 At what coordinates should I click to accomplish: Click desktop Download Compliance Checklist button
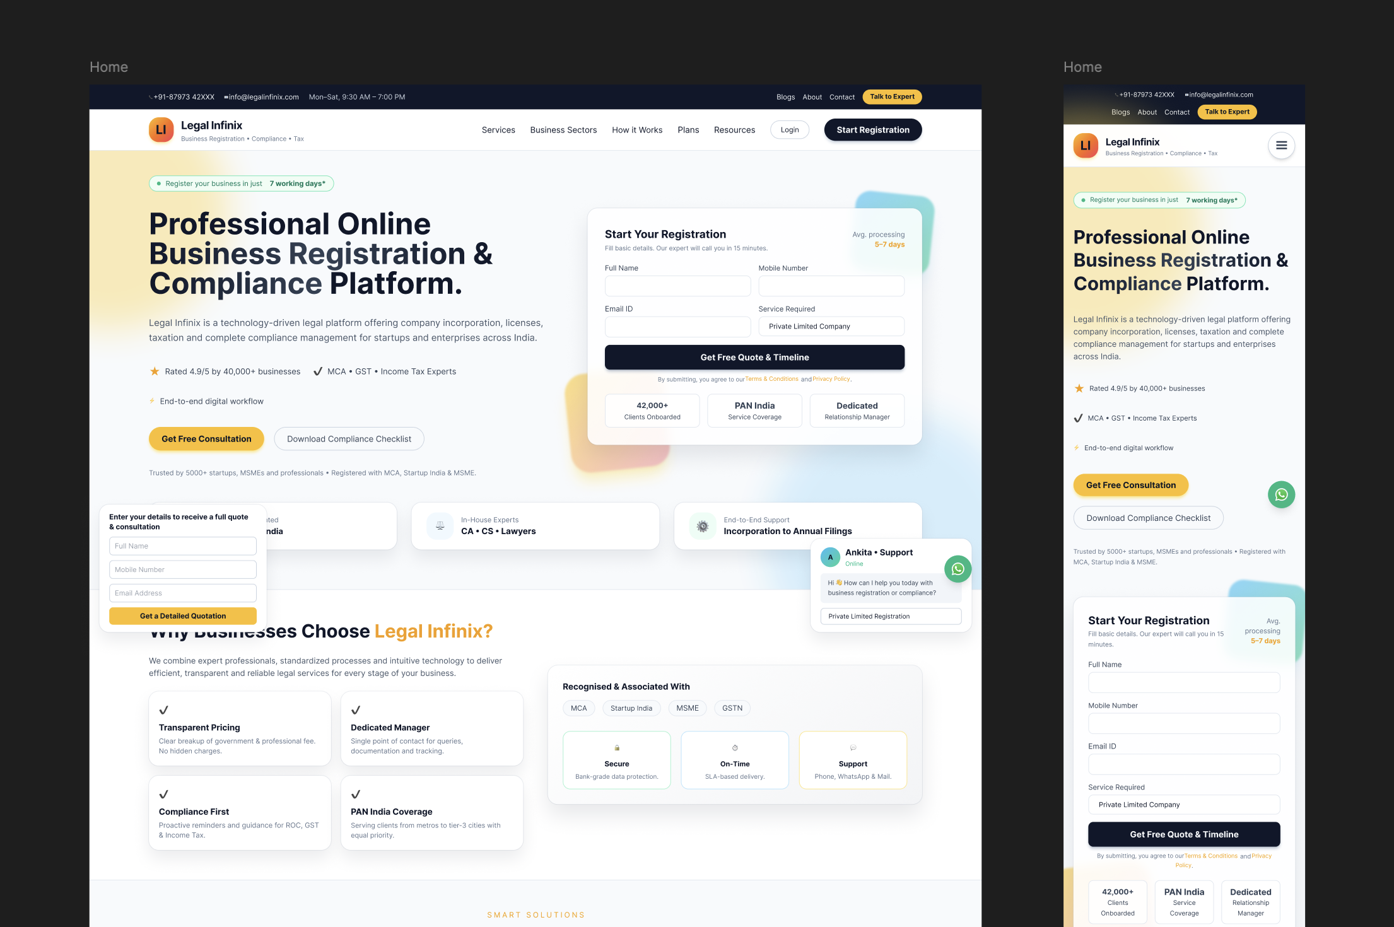point(349,439)
